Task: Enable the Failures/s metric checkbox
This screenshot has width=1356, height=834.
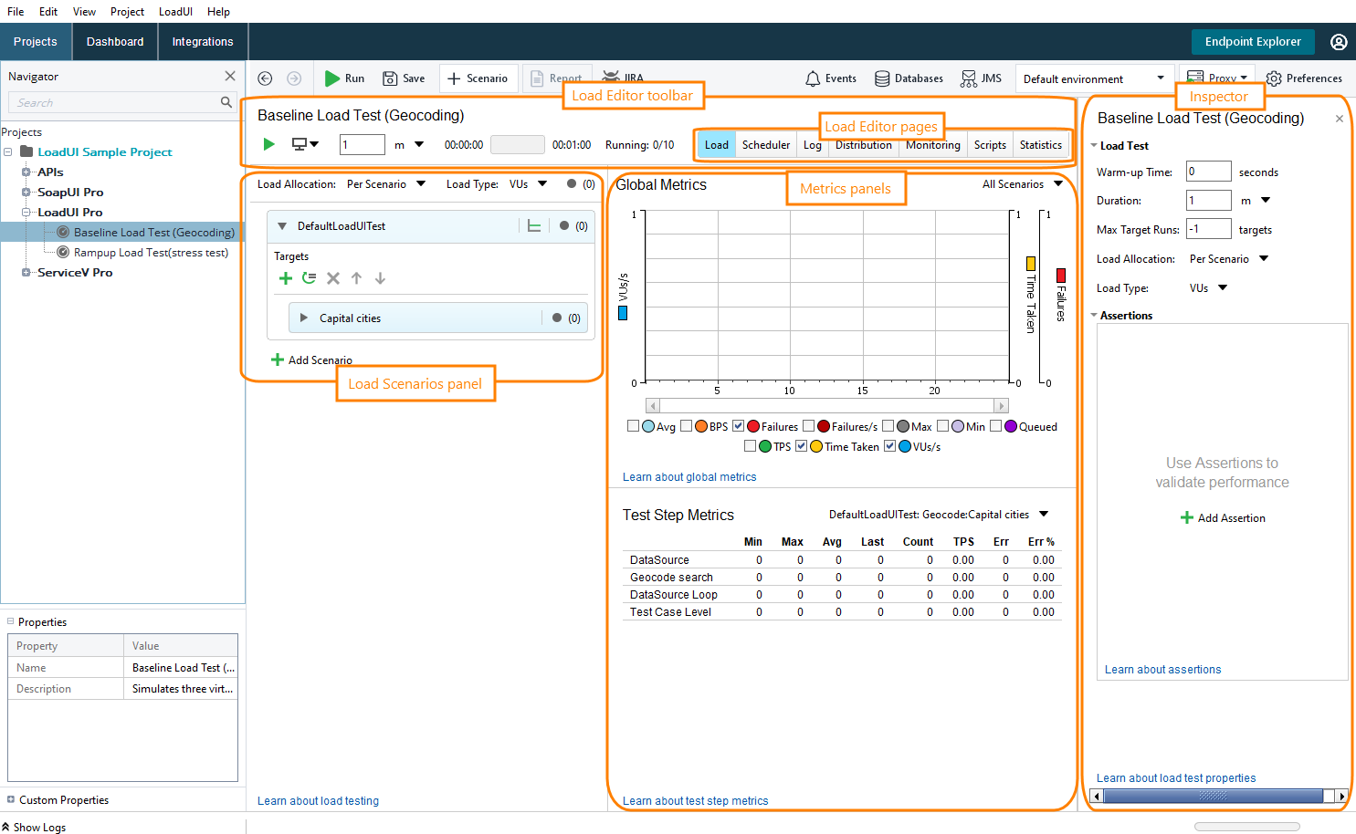Action: [809, 426]
